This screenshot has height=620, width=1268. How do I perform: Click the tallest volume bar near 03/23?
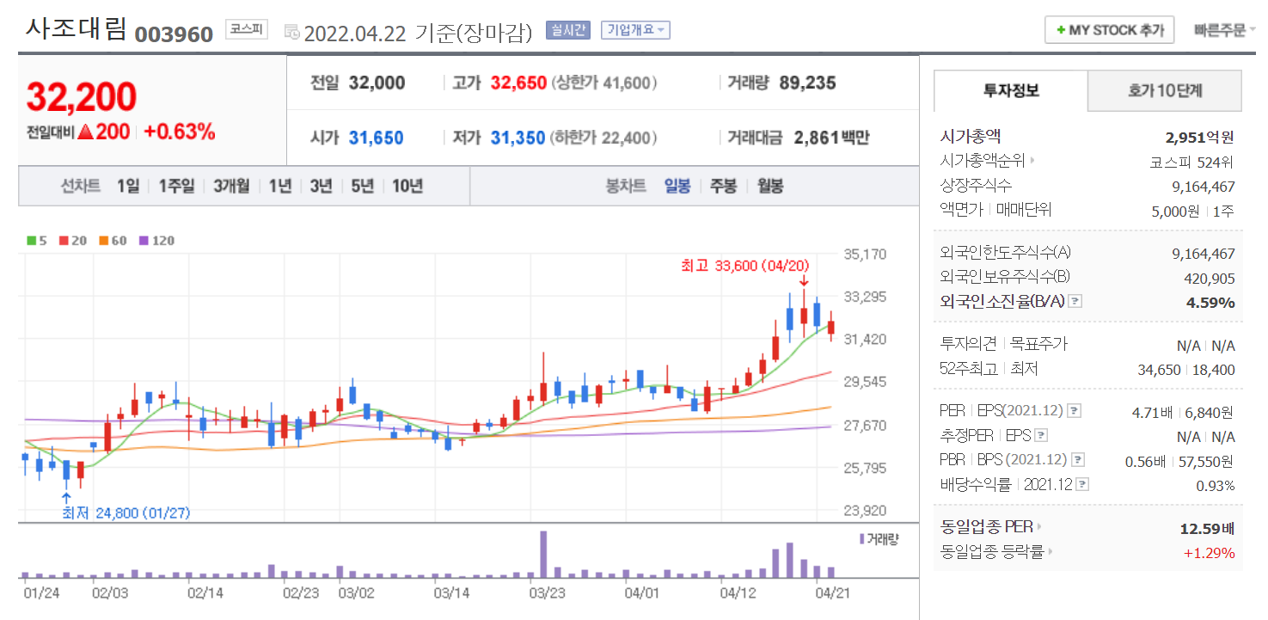coord(543,554)
